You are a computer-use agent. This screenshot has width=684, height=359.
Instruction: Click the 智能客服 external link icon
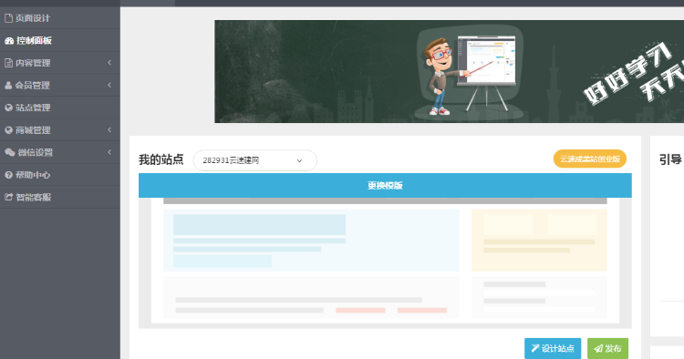pyautogui.click(x=8, y=197)
